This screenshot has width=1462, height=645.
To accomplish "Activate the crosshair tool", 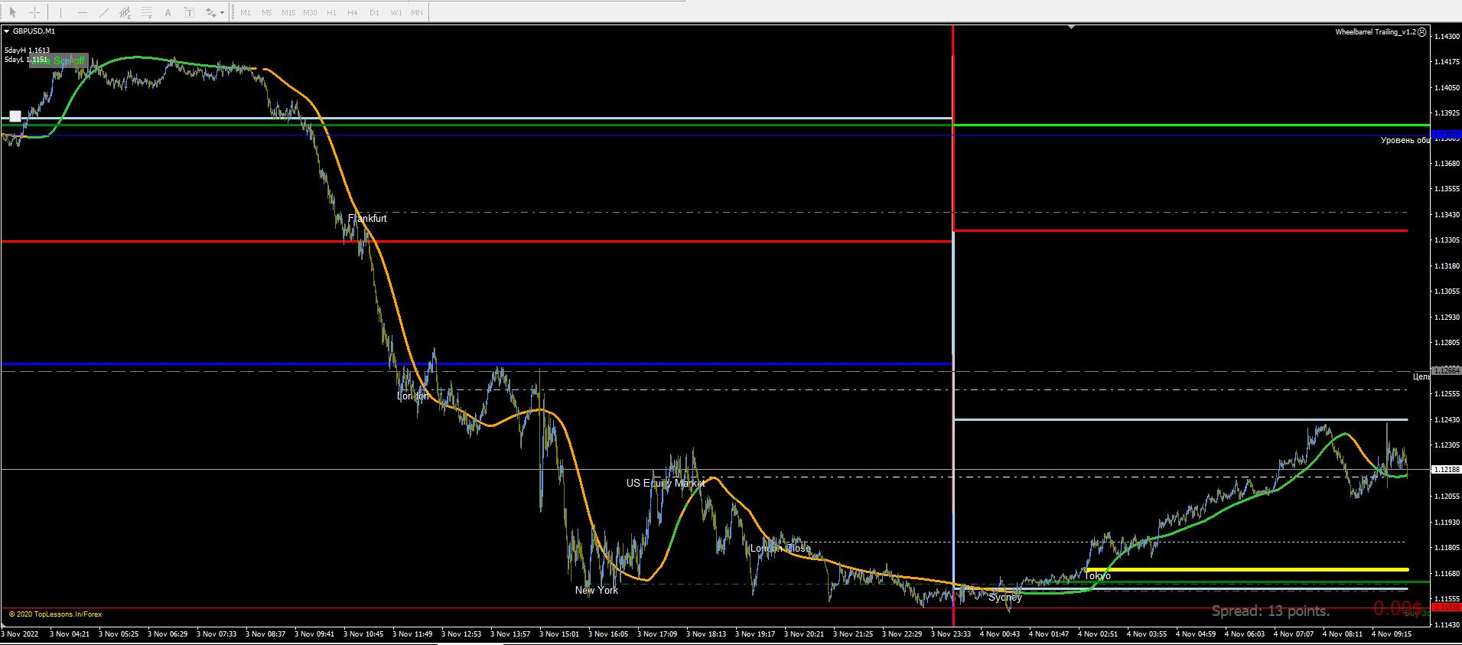I will [34, 12].
